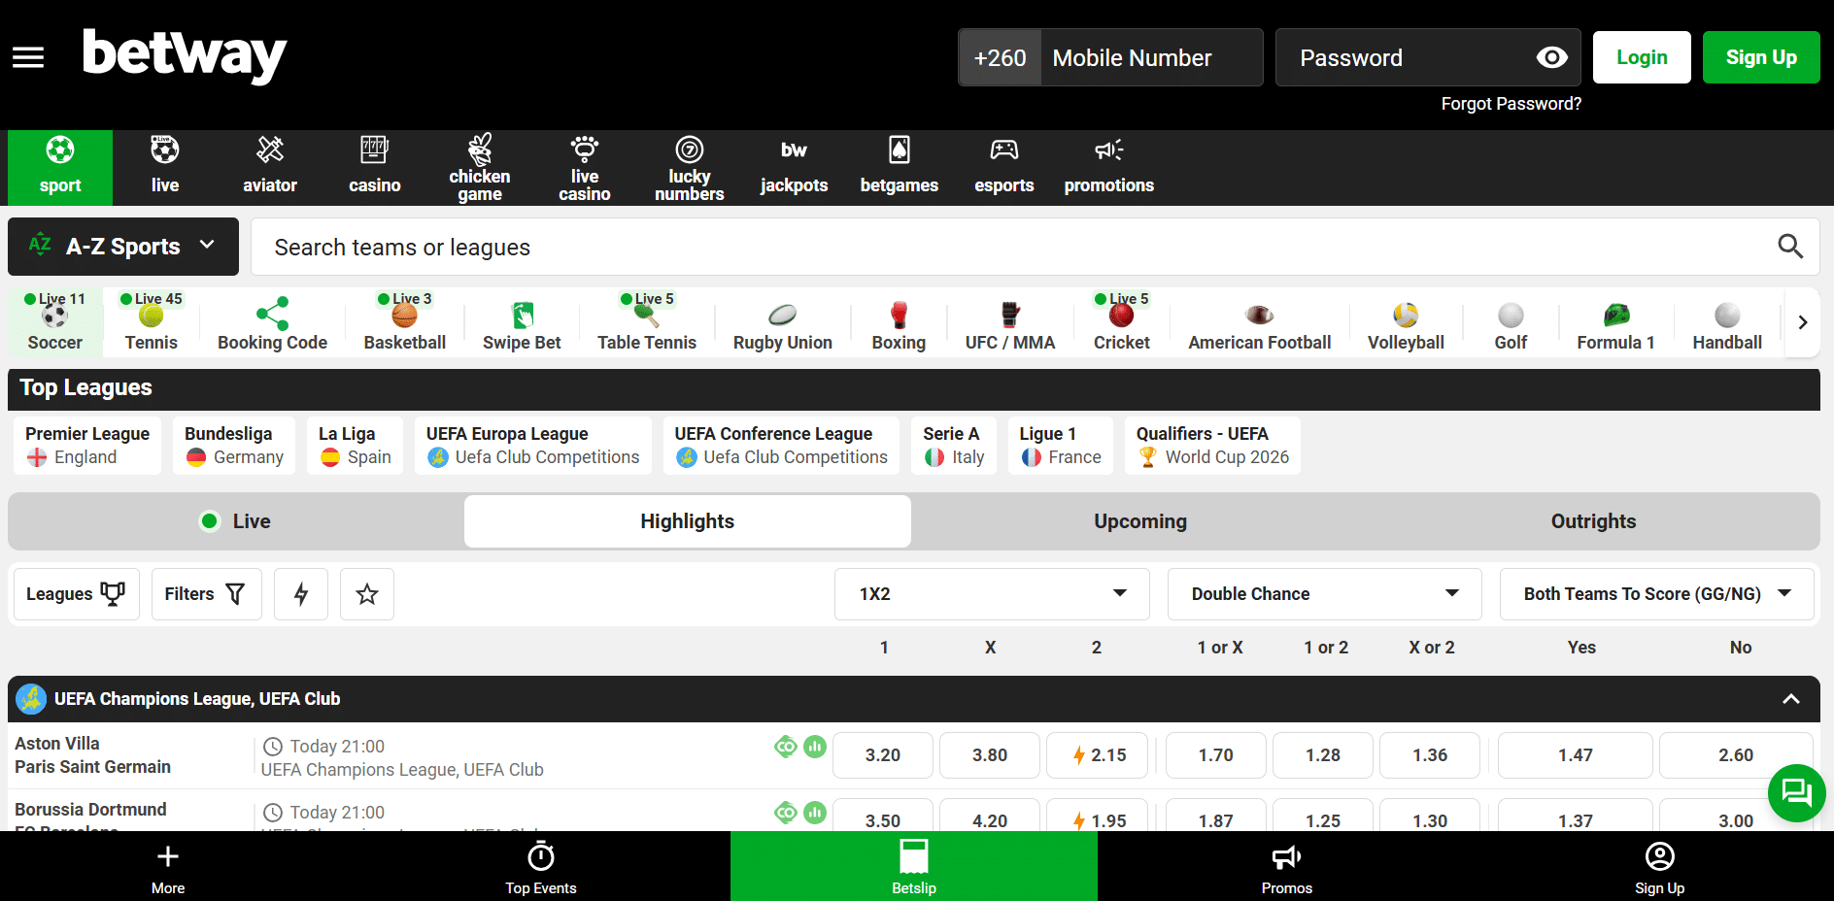This screenshot has width=1834, height=901.
Task: Select Table Tennis sport
Action: (647, 322)
